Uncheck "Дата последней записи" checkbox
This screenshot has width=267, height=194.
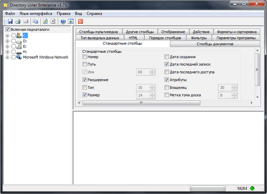pos(167,64)
